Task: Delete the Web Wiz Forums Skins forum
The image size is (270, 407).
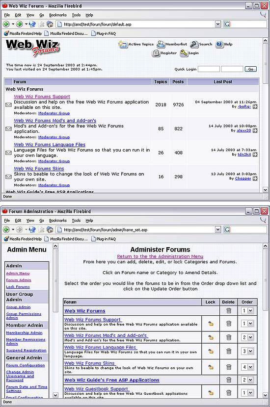Action: 229,367
